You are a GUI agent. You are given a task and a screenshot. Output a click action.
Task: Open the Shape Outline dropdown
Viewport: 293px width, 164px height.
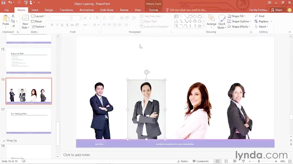(239, 21)
